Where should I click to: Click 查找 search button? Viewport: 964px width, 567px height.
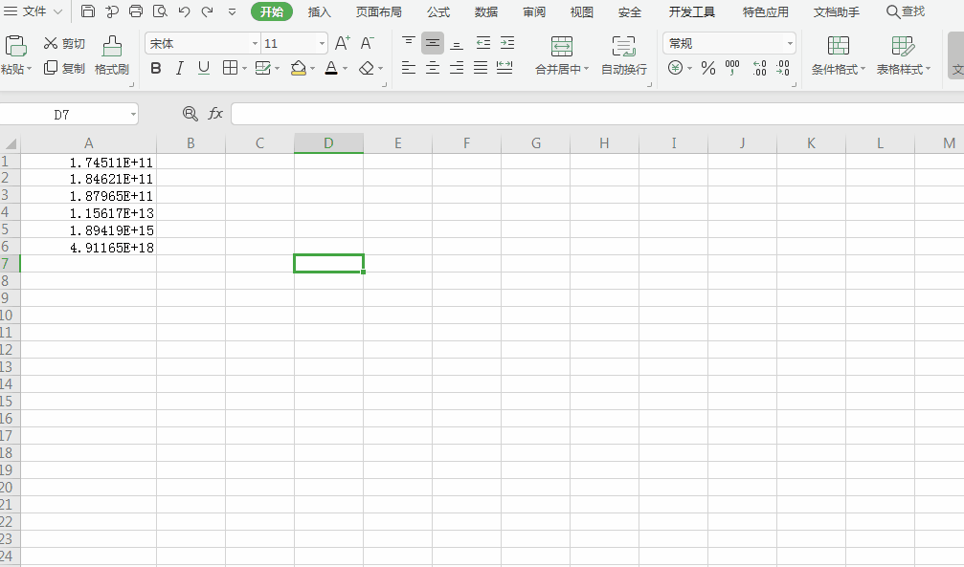(906, 11)
